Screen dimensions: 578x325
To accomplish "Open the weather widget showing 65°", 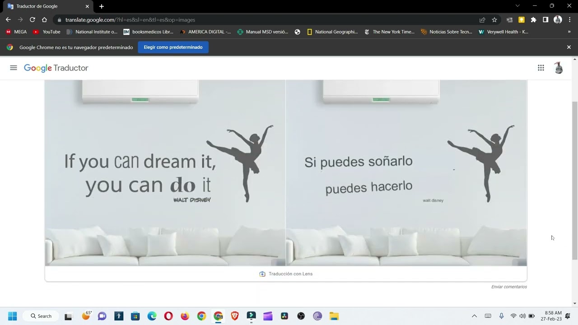I will [86, 316].
